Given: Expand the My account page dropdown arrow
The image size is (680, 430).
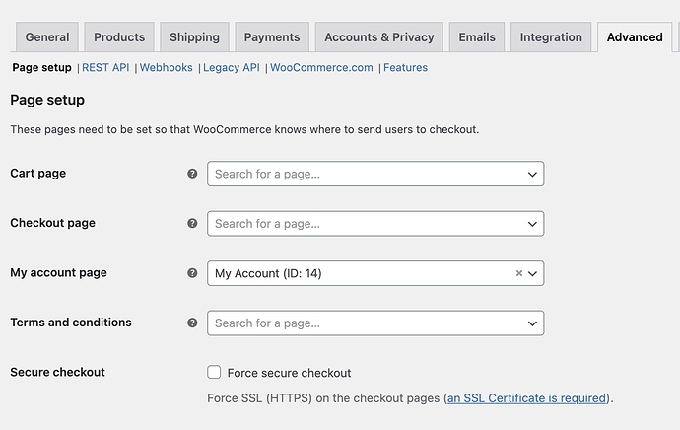Looking at the screenshot, I should click(x=533, y=273).
